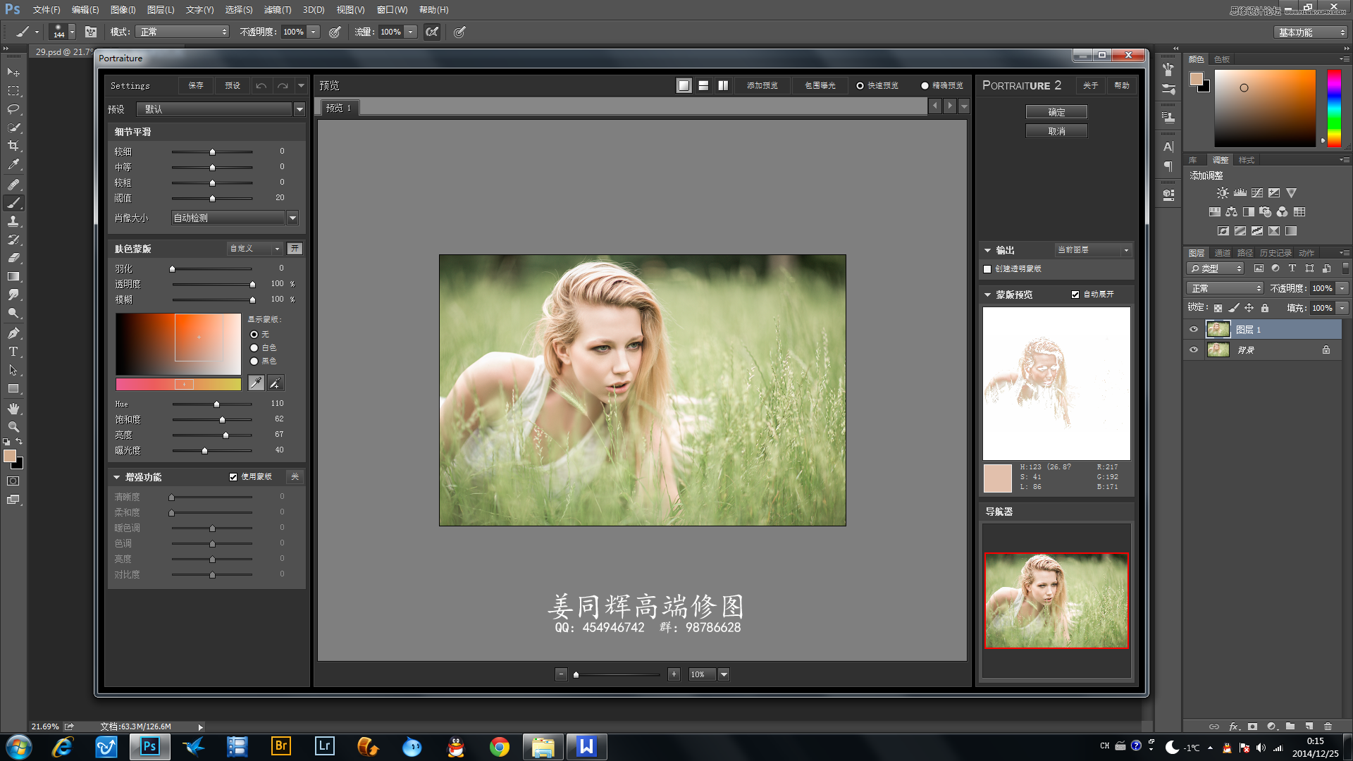
Task: Click the Hue slider handle
Action: (216, 404)
